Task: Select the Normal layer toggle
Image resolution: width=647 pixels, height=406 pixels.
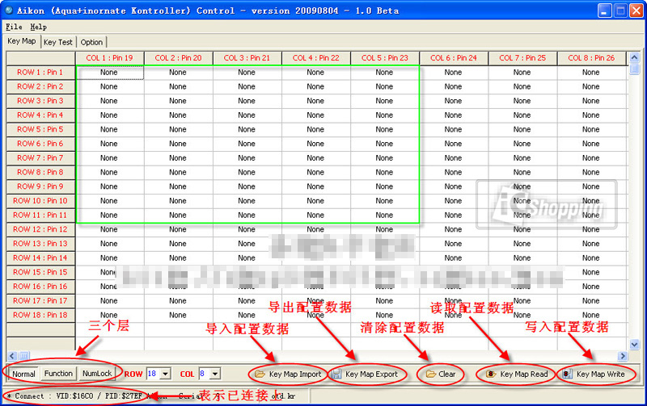Action: 23,374
